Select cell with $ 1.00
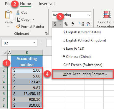 click(27, 70)
